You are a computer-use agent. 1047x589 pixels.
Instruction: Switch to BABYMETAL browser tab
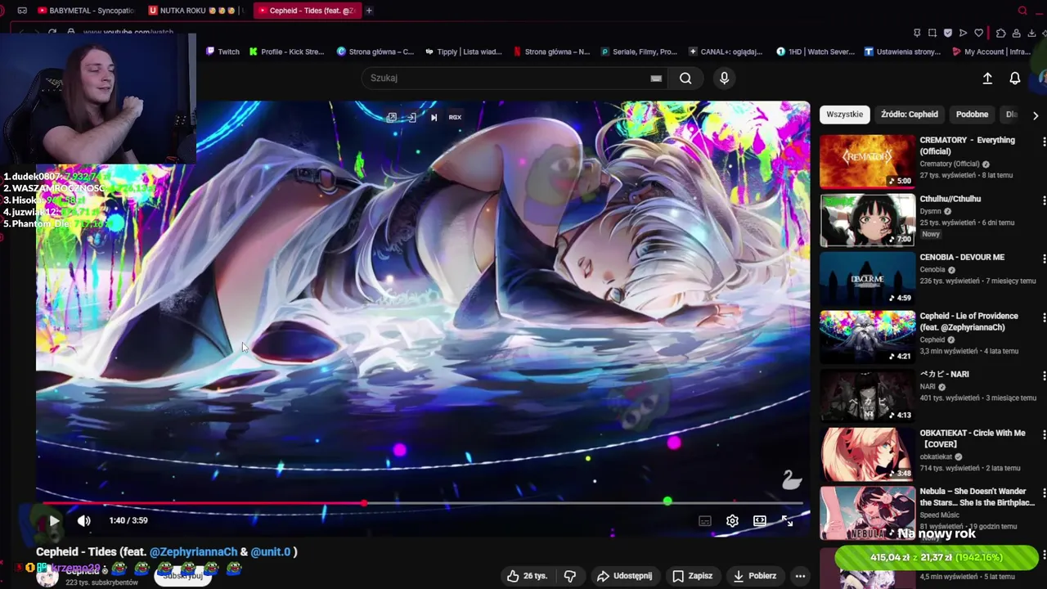pos(86,11)
